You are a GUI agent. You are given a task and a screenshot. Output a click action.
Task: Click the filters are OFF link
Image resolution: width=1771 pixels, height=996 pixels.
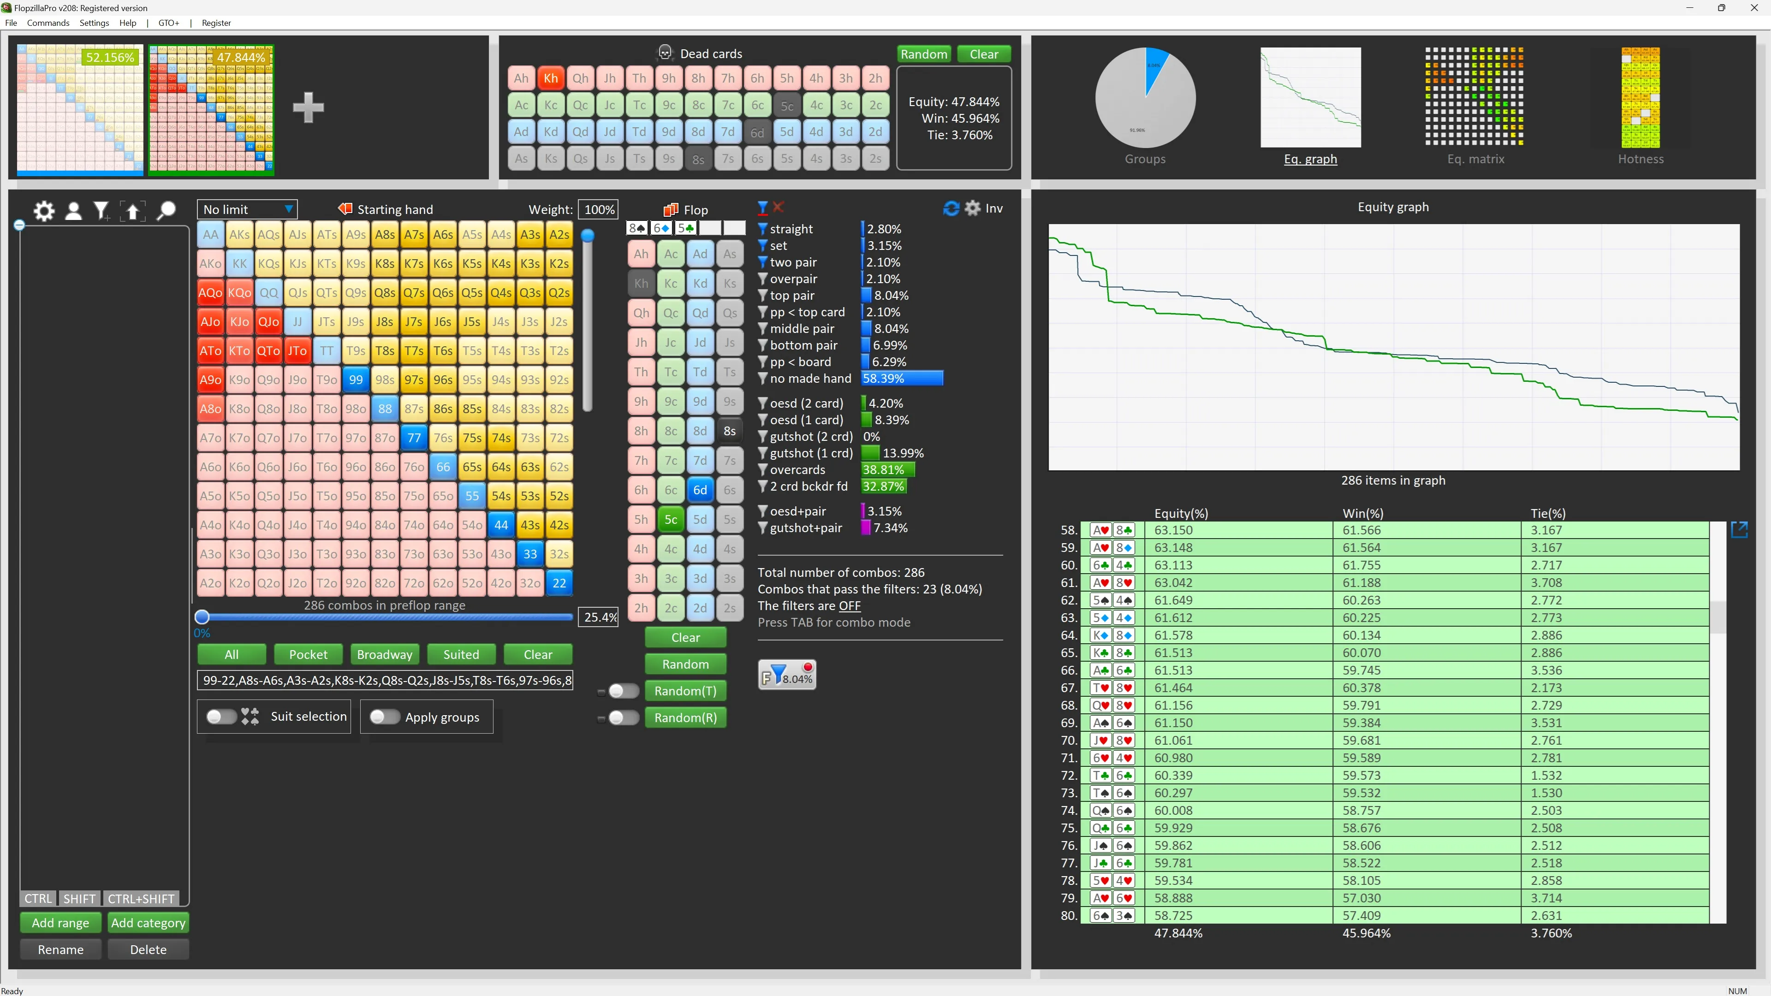point(849,605)
